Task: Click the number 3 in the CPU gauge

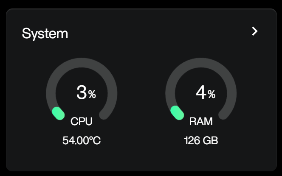Action: pos(81,92)
